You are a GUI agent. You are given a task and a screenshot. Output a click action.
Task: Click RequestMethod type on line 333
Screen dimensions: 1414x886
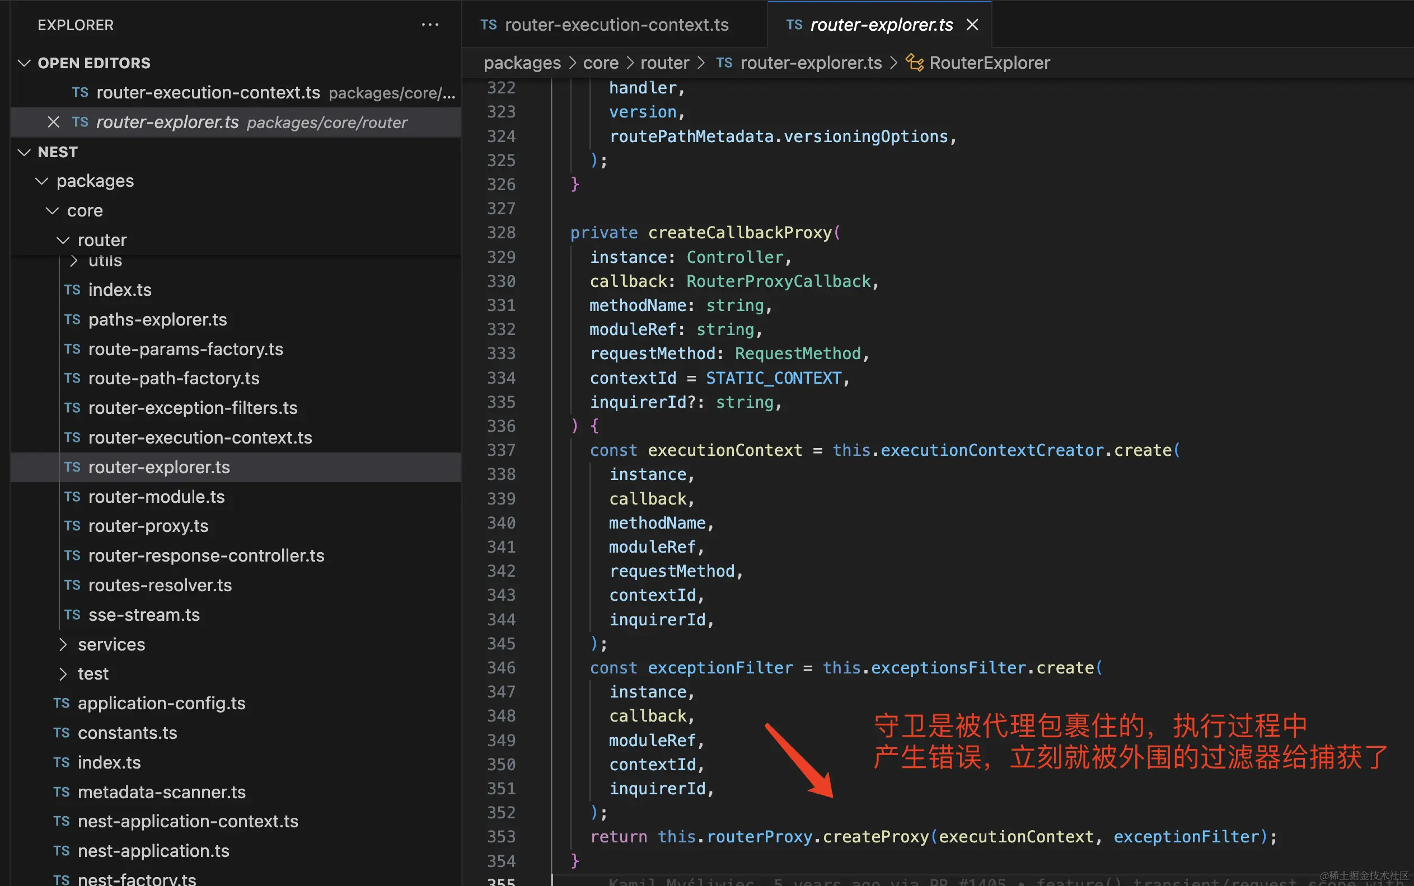[798, 354]
